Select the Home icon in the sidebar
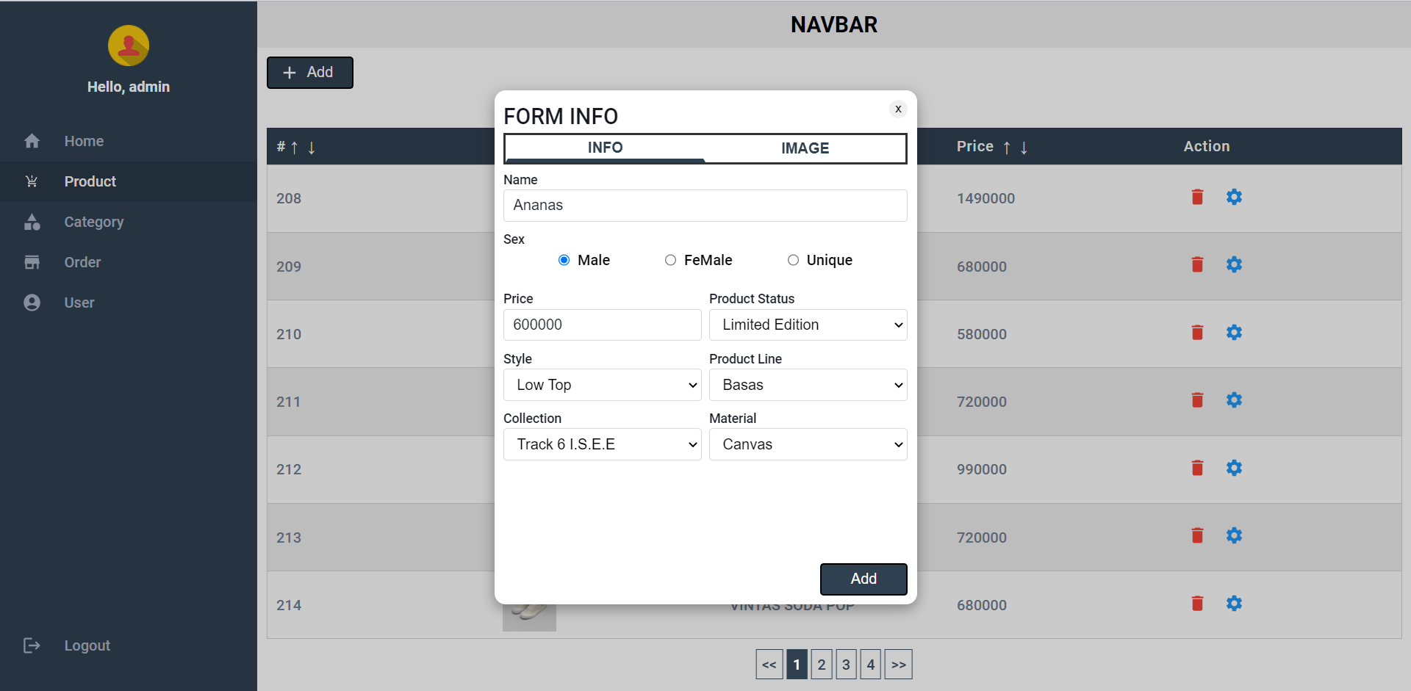This screenshot has width=1411, height=691. click(x=32, y=140)
